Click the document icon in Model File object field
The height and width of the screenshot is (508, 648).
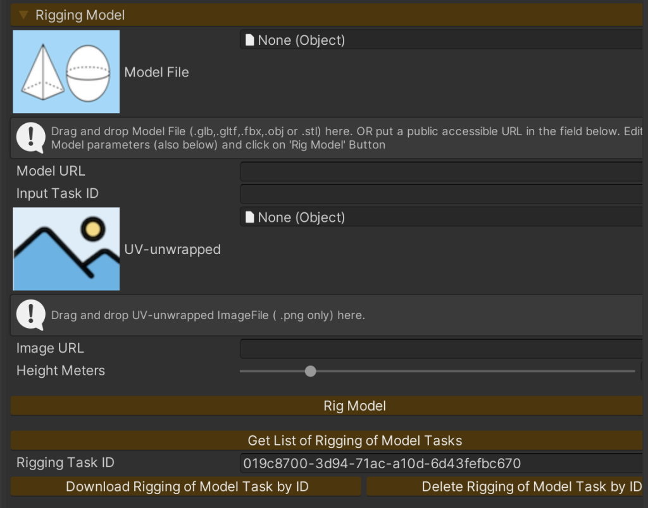click(x=249, y=40)
